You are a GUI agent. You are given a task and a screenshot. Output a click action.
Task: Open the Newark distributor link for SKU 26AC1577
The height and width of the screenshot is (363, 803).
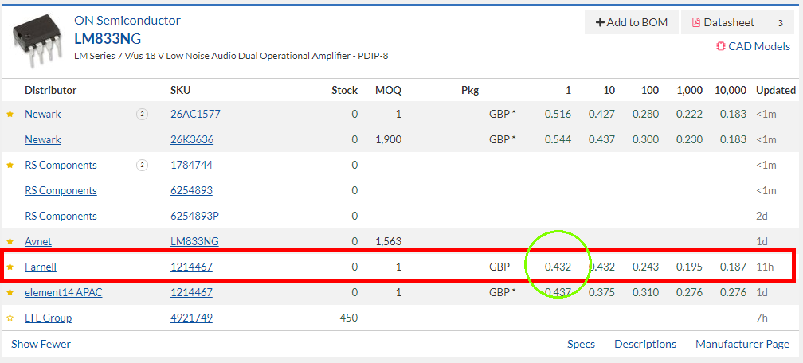(42, 114)
